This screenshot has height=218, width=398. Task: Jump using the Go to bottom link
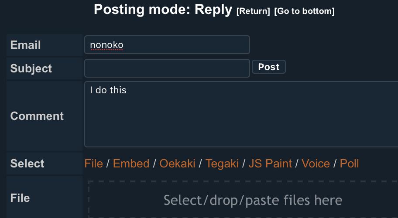[304, 11]
